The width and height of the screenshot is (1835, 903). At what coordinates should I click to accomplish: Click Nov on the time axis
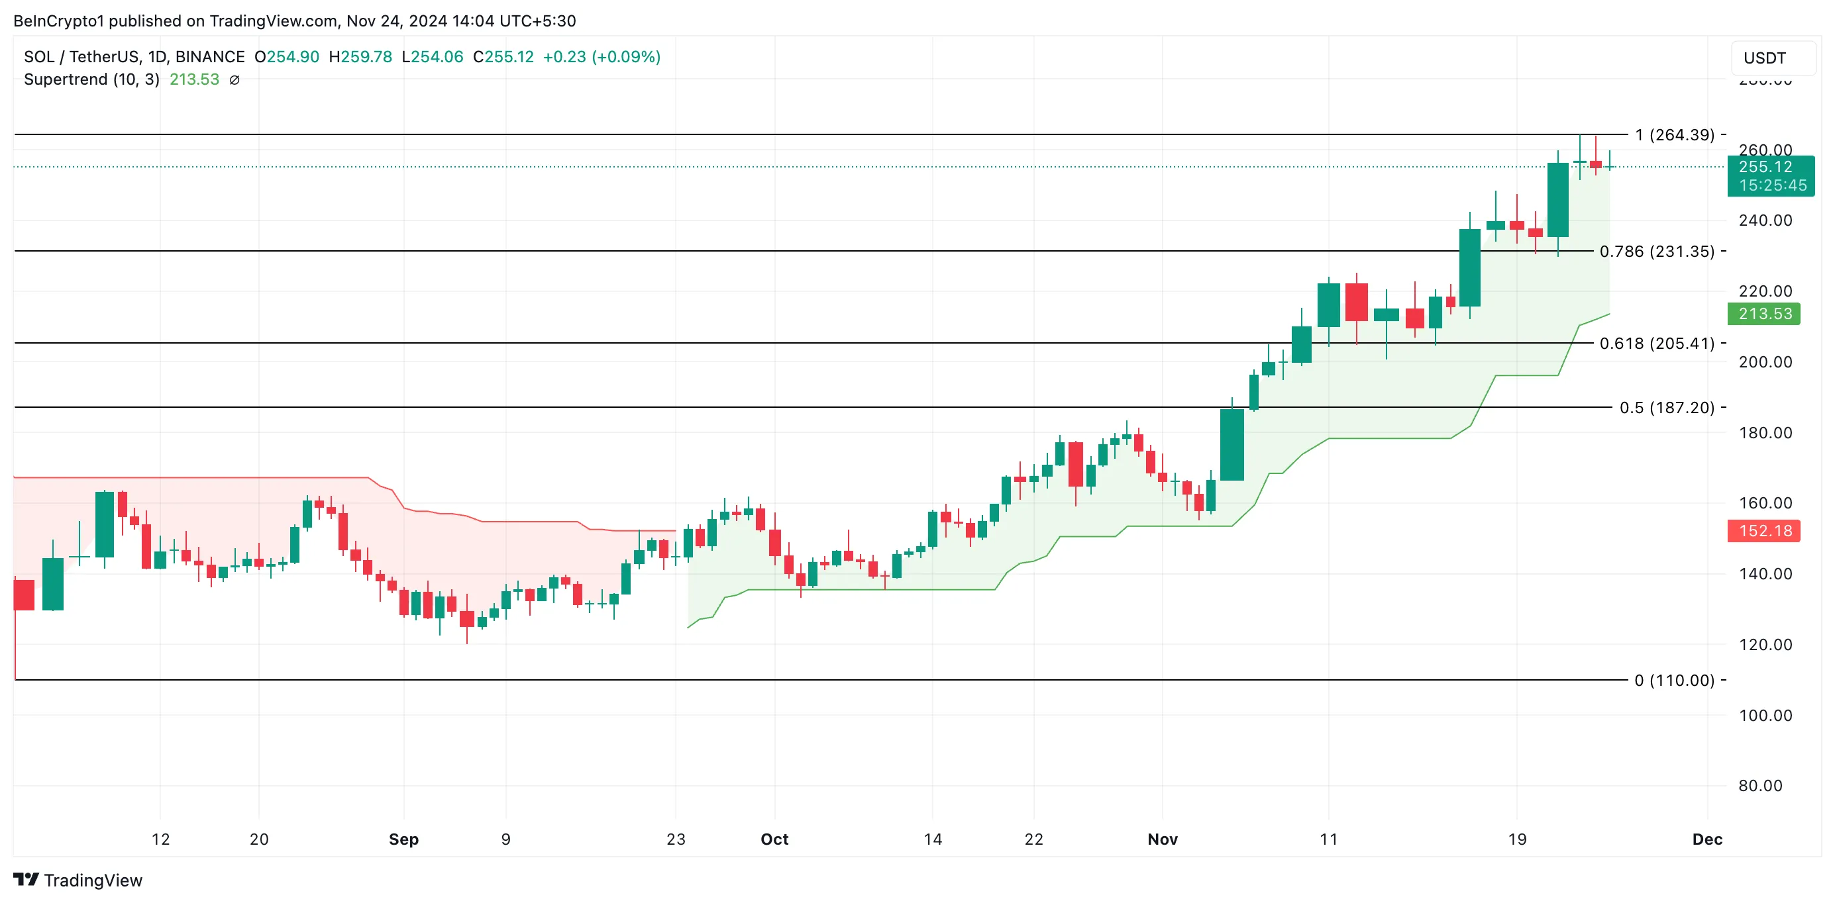[1163, 839]
